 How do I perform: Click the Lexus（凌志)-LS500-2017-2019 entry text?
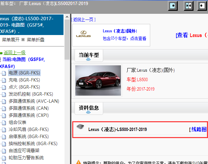click(x=118, y=129)
